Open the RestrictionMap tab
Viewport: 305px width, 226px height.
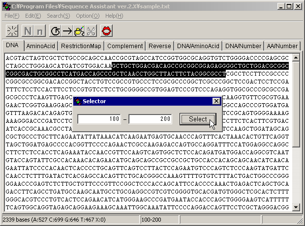(81, 46)
